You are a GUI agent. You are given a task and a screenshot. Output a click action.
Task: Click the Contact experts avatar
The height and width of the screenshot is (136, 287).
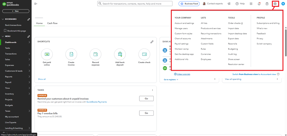pyautogui.click(x=204, y=4)
